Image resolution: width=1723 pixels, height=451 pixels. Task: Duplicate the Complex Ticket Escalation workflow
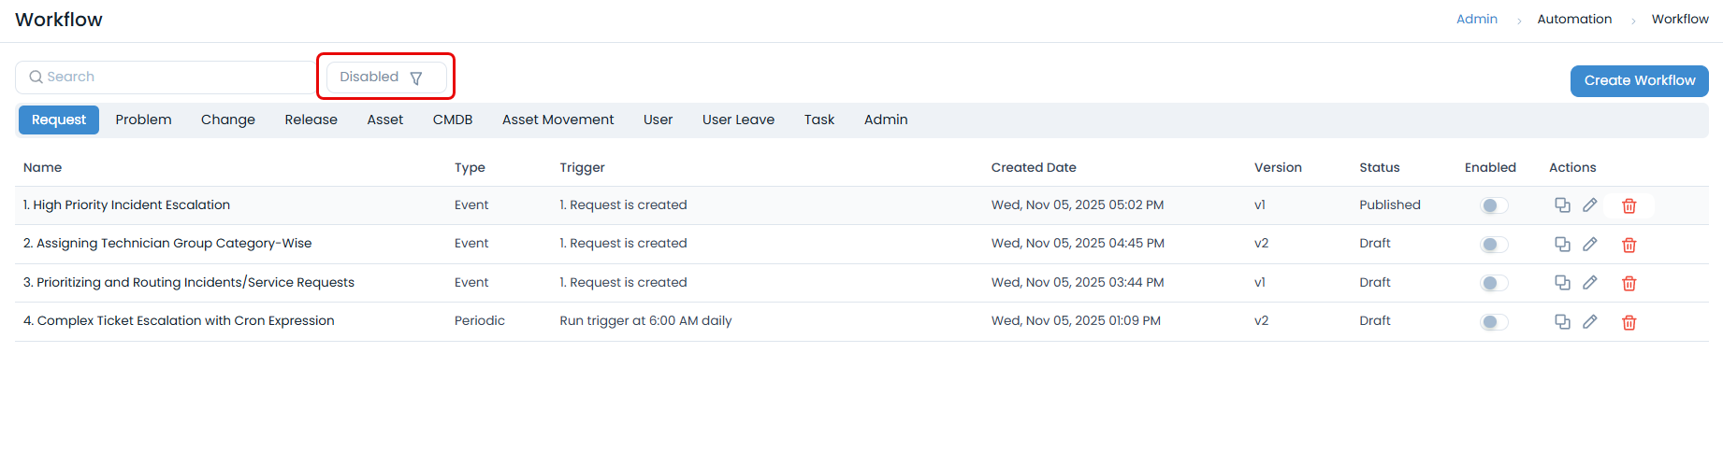(1562, 322)
